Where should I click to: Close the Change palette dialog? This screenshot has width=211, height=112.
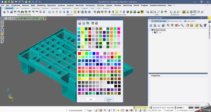(122, 19)
